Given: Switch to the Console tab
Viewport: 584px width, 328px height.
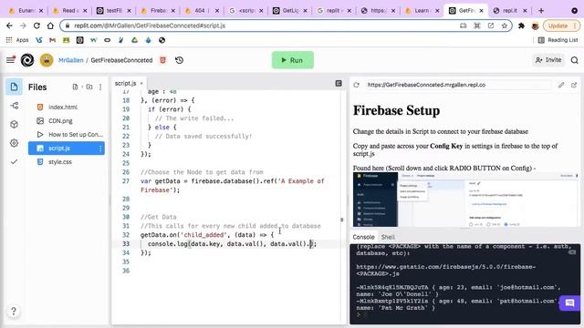Looking at the screenshot, I should coord(363,237).
